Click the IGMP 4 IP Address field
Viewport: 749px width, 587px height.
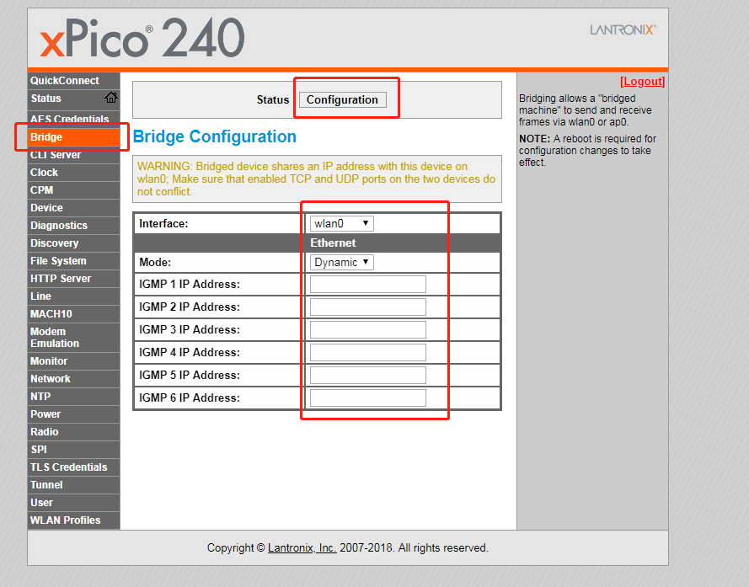pyautogui.click(x=368, y=353)
